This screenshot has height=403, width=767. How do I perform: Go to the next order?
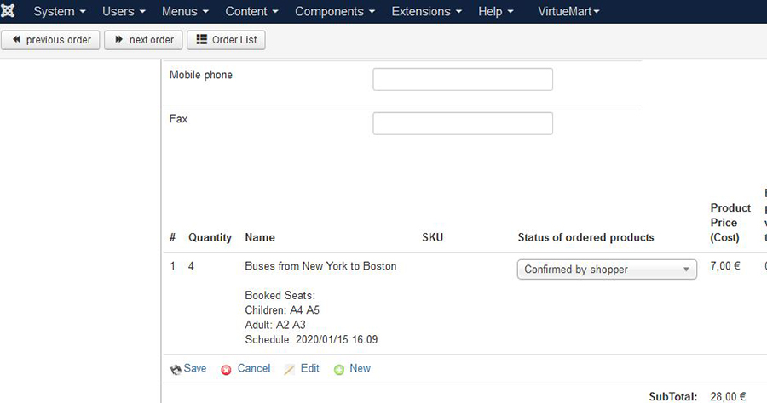click(x=143, y=40)
